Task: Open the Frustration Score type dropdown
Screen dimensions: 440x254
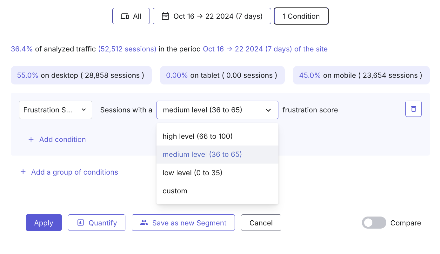Action: 56,110
